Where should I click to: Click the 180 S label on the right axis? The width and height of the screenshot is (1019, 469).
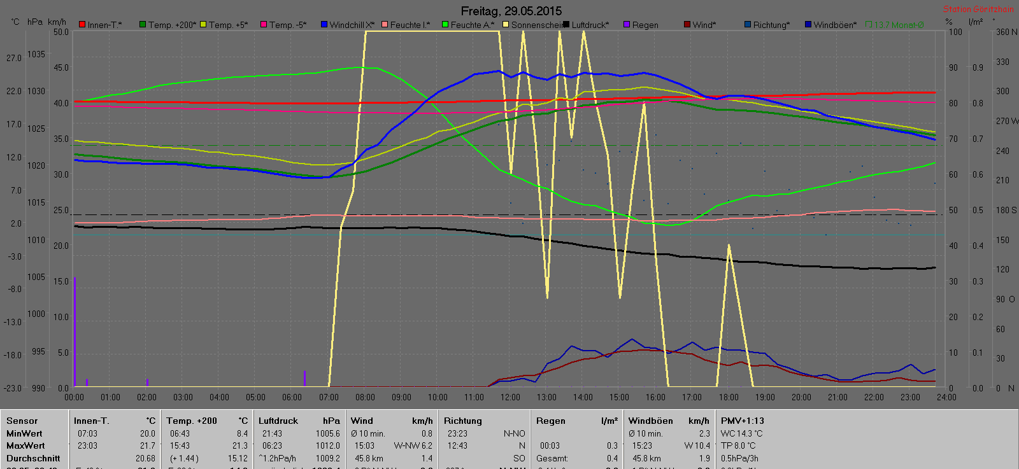(x=1006, y=210)
